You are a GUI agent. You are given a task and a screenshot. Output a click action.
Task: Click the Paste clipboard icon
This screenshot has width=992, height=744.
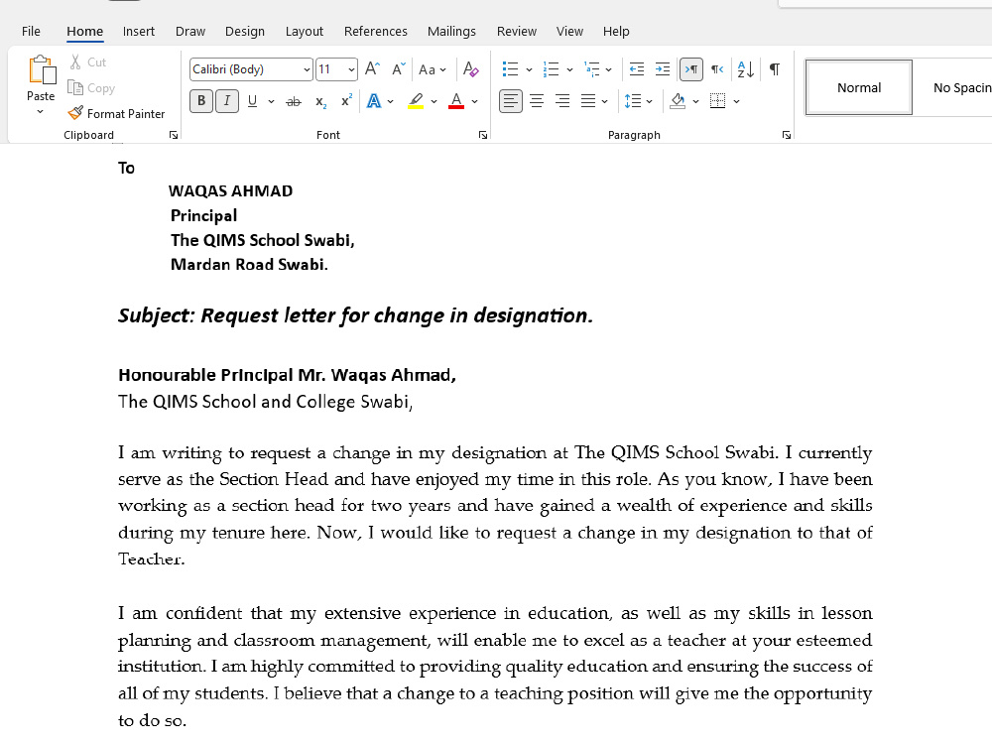tap(42, 69)
